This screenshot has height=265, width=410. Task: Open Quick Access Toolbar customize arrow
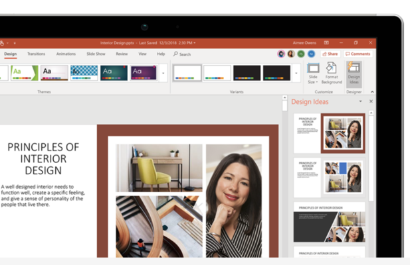(x=15, y=43)
